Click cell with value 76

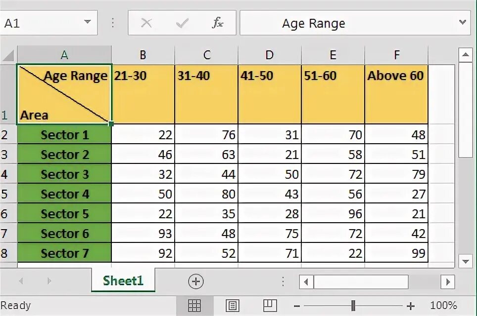[x=206, y=134]
